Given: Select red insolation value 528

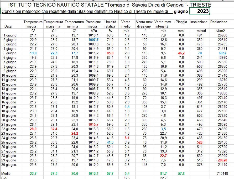Looking at the screenshot, I should point(200,143).
